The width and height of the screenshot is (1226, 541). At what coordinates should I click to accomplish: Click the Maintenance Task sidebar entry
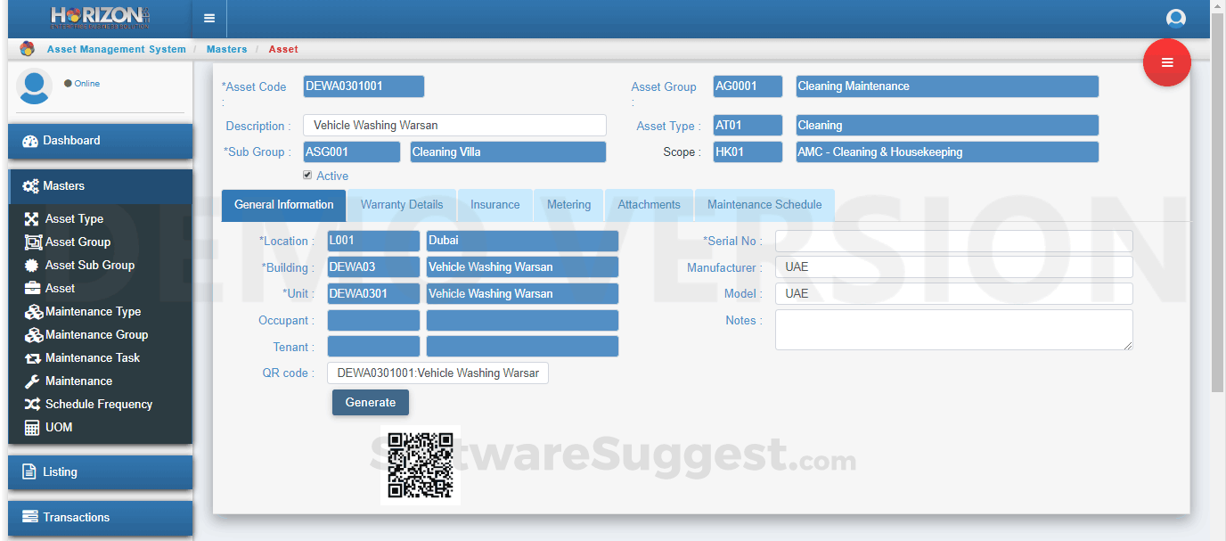[93, 357]
